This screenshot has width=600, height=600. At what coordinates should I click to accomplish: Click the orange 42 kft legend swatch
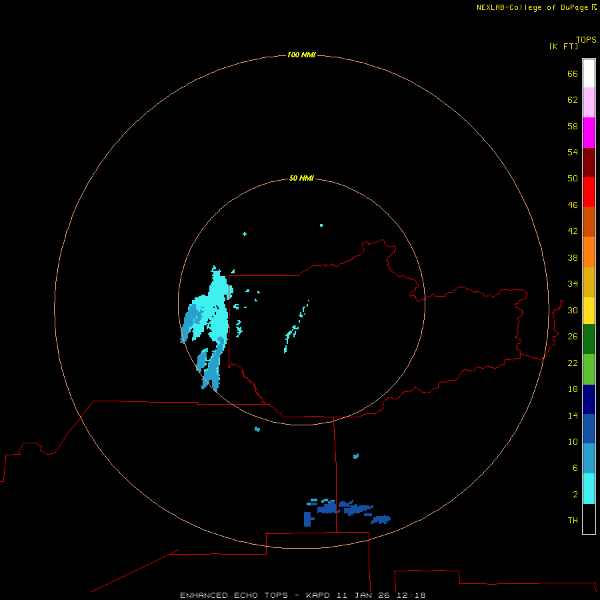589,252
